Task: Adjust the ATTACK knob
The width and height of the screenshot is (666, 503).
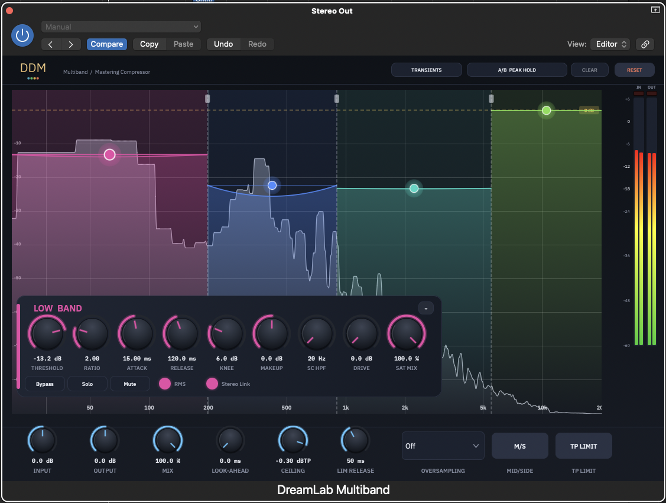Action: [137, 334]
